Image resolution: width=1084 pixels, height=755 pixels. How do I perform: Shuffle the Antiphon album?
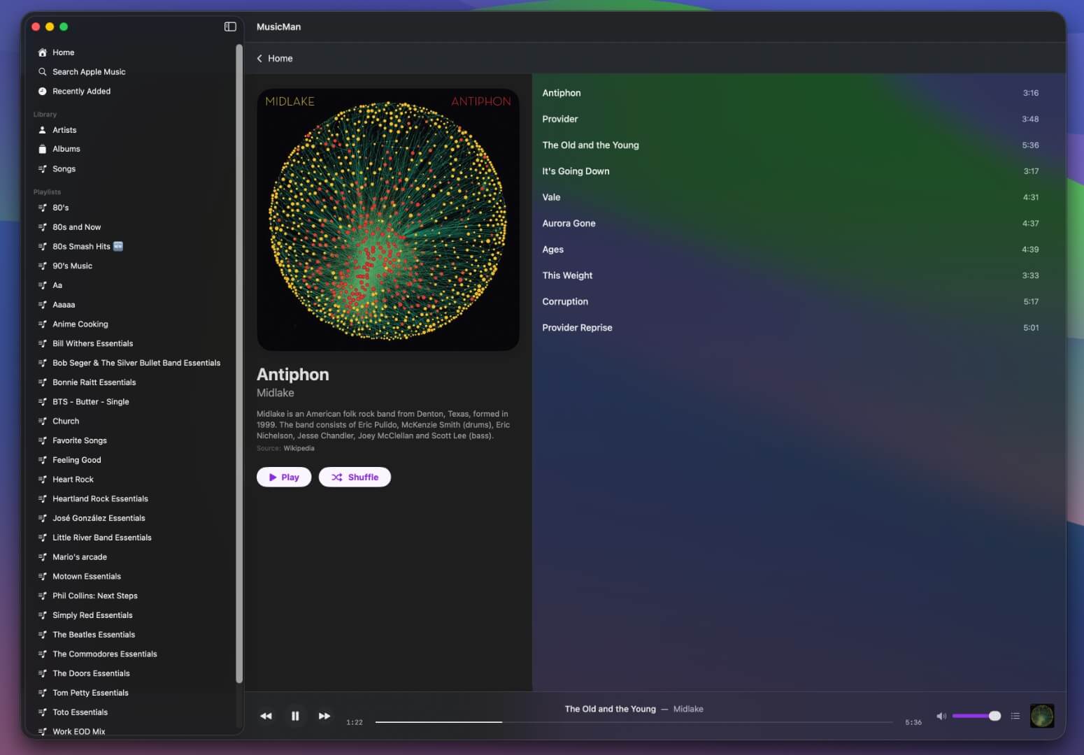click(x=355, y=477)
